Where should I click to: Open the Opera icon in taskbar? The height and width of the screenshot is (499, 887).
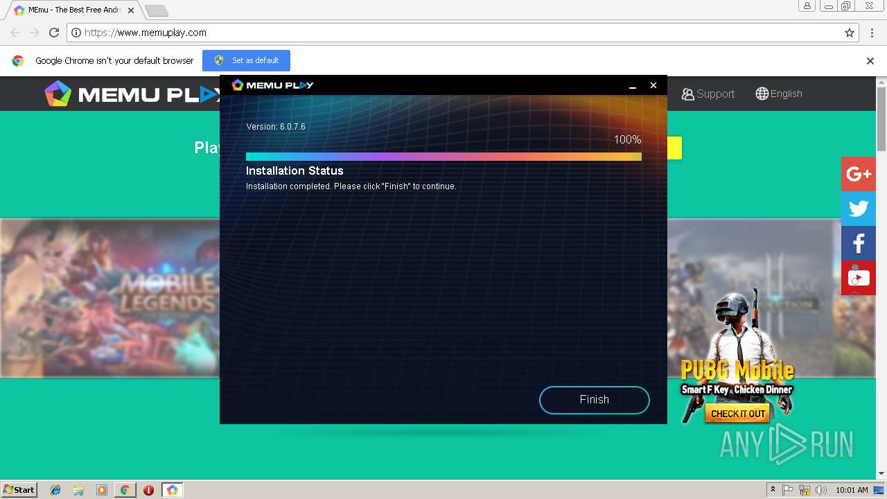148,490
